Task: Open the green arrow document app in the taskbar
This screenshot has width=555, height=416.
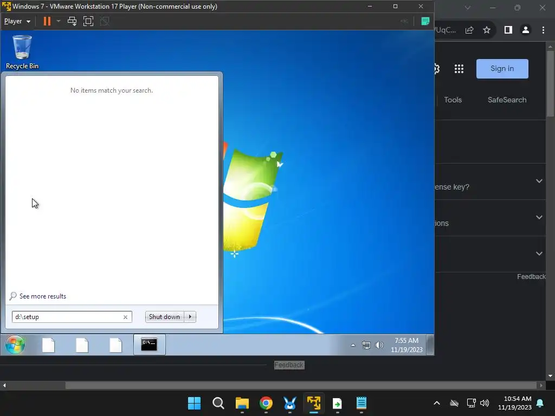Action: 337,403
